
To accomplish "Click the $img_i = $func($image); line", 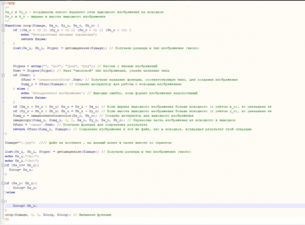I will pyautogui.click(x=101, y=84).
